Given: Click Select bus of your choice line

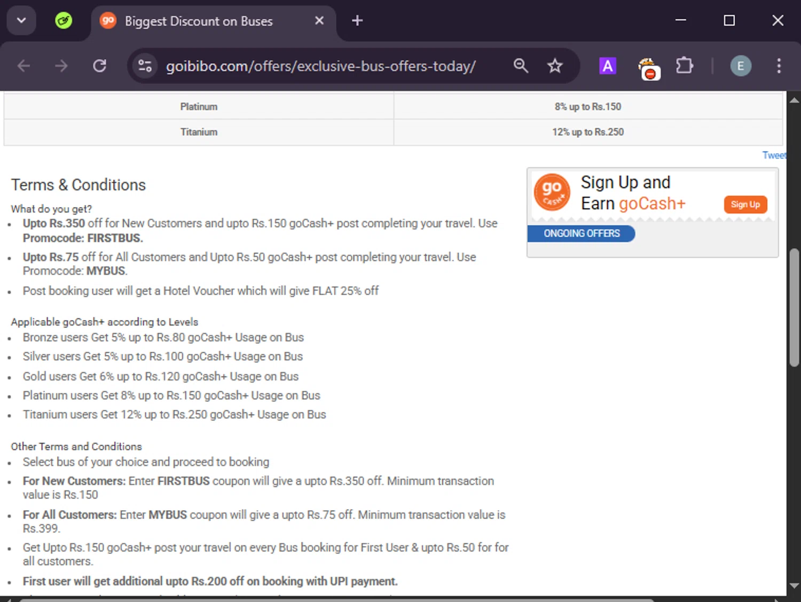Looking at the screenshot, I should pyautogui.click(x=146, y=462).
